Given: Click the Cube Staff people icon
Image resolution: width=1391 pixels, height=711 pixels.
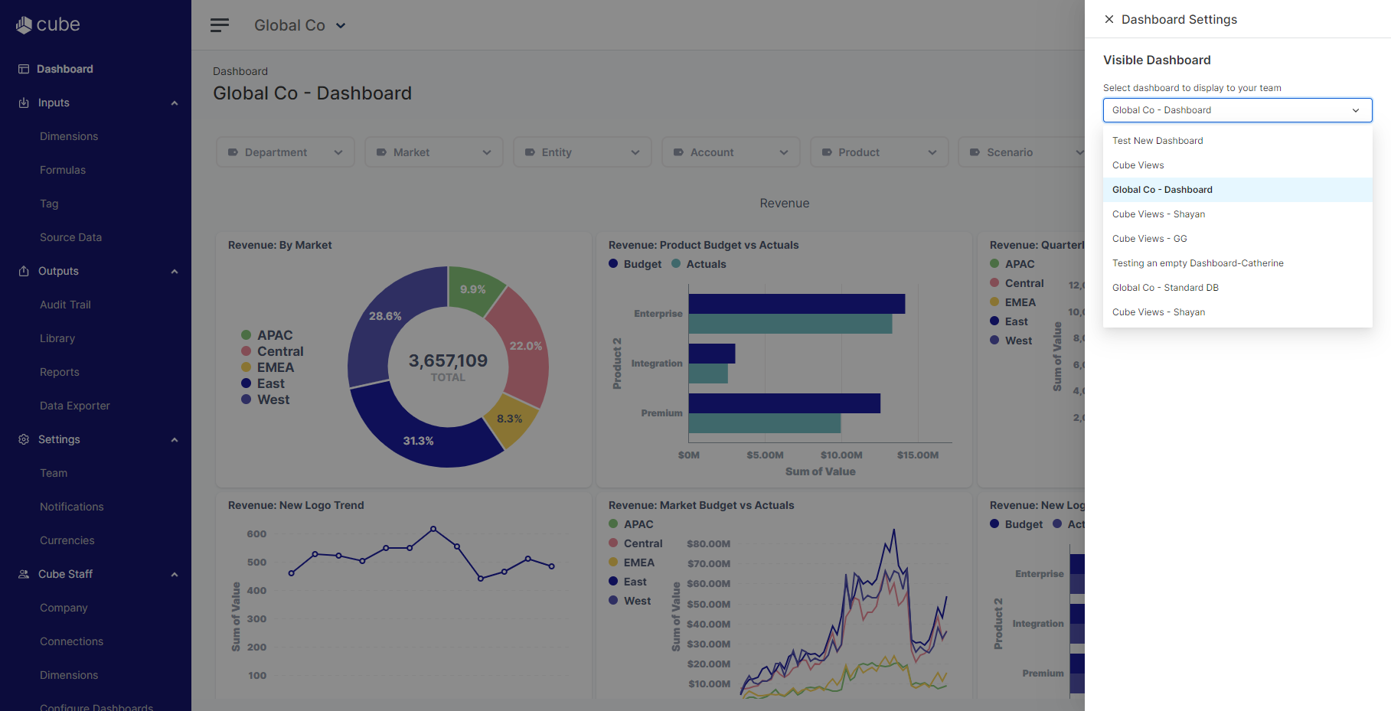Looking at the screenshot, I should pyautogui.click(x=24, y=574).
